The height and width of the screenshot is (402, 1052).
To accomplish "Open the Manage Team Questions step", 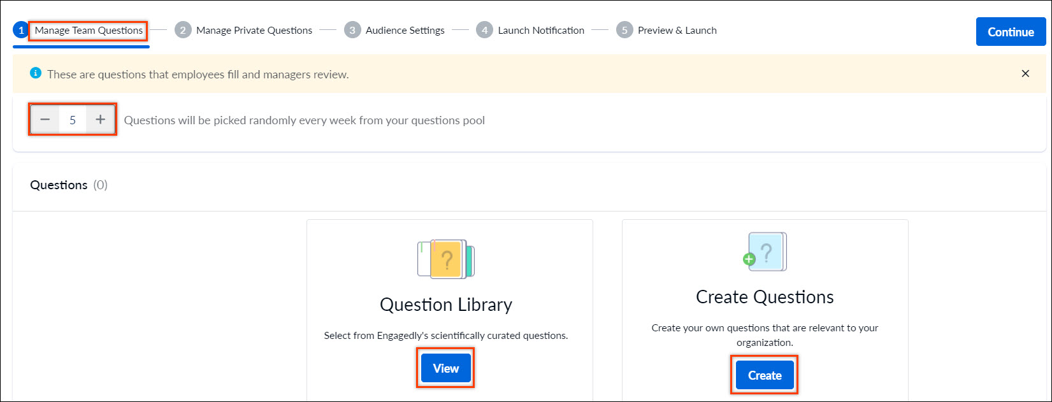I will (89, 31).
